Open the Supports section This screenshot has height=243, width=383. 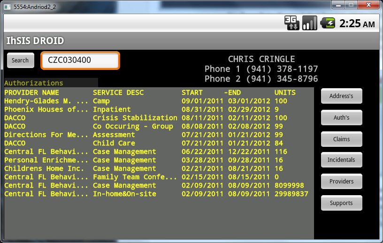(342, 203)
